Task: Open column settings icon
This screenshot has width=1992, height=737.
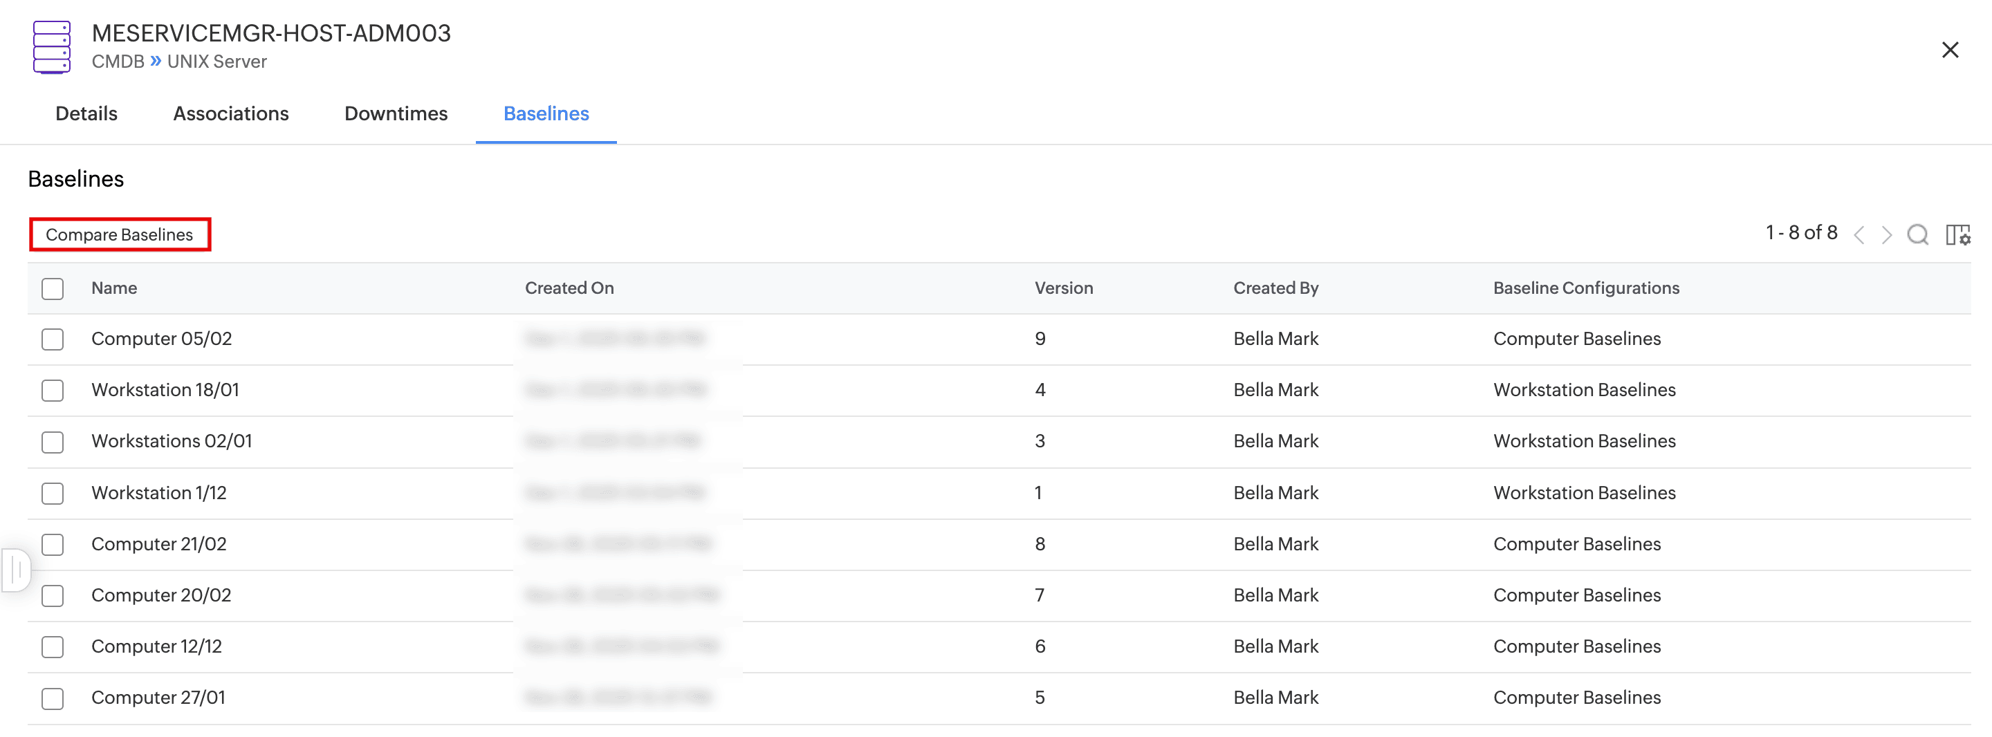Action: (1957, 234)
